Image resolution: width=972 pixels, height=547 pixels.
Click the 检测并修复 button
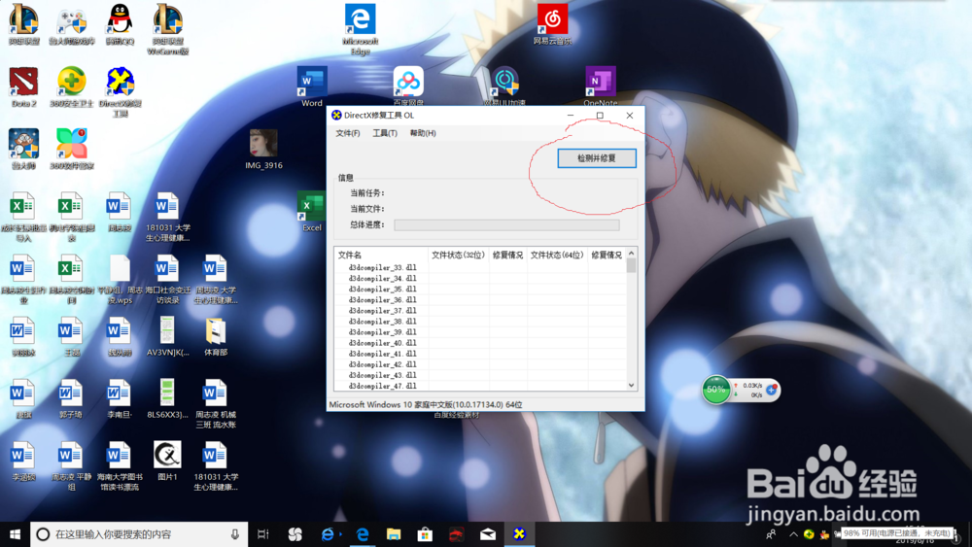coord(597,158)
